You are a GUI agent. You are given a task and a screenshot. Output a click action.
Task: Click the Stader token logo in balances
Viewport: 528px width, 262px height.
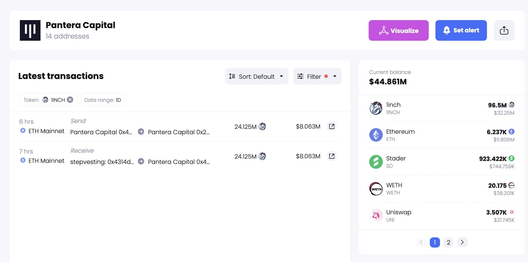[376, 162]
